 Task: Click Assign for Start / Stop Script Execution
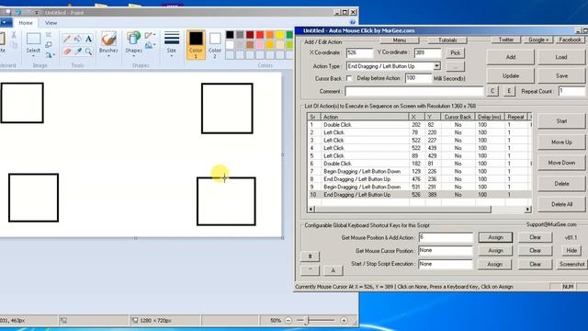(494, 264)
